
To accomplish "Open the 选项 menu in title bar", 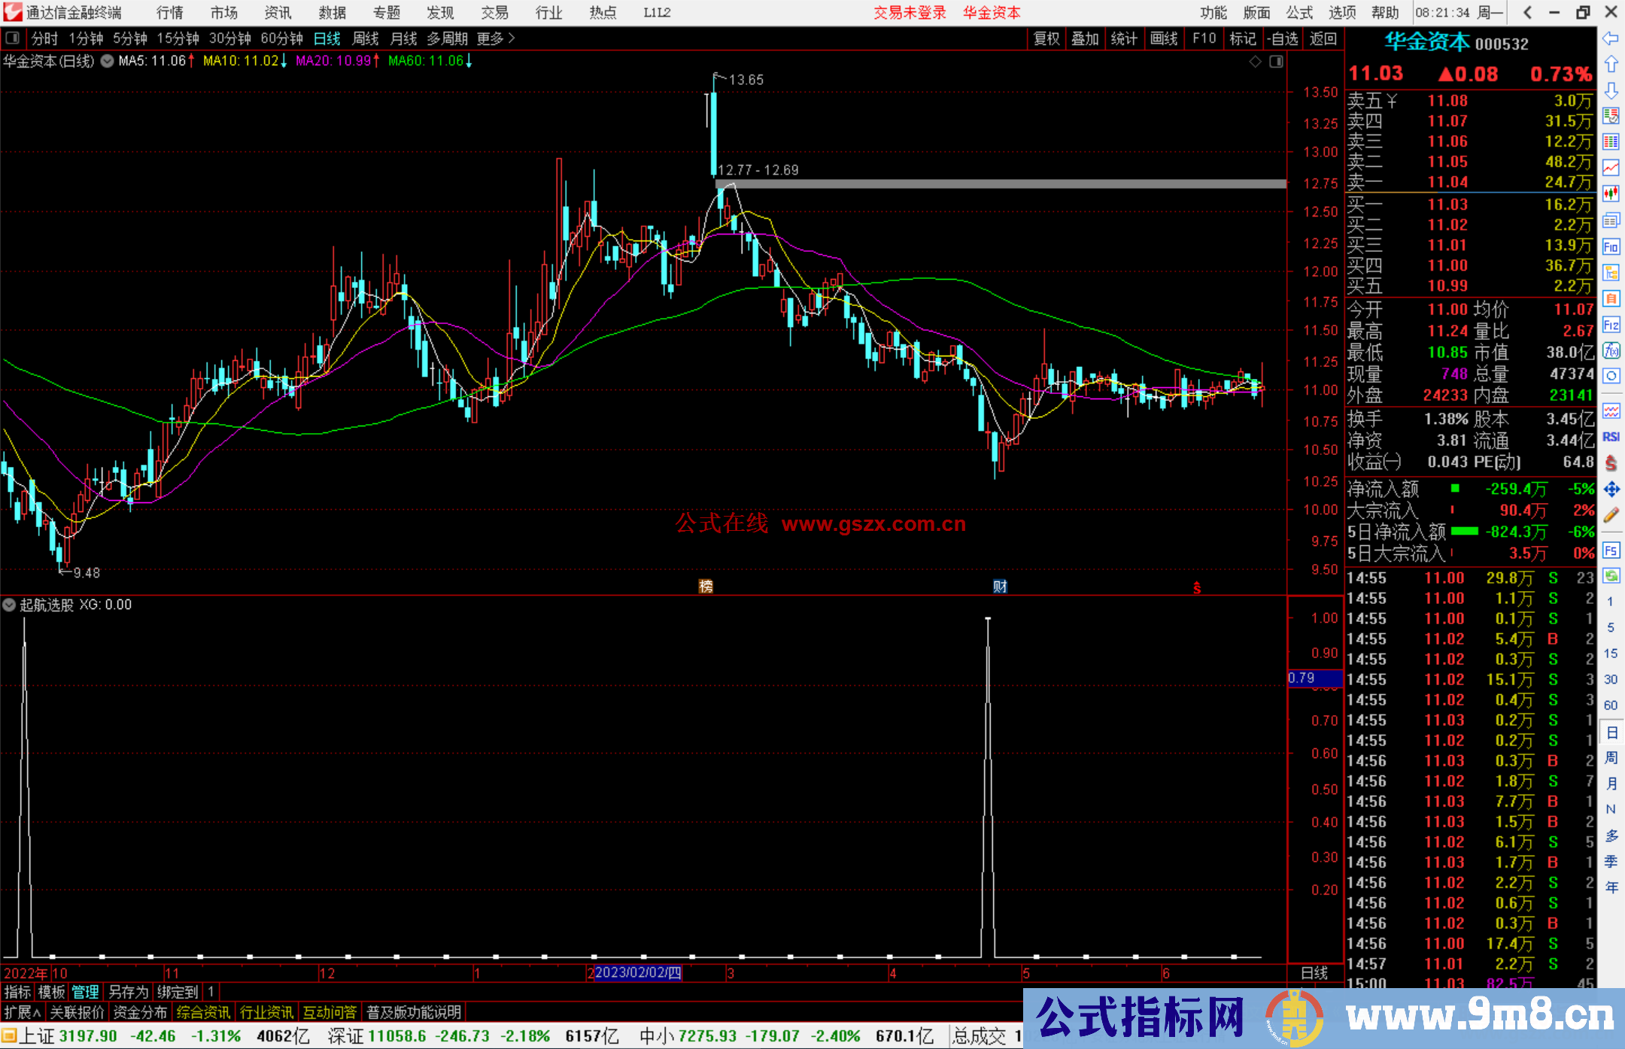I will (1342, 13).
